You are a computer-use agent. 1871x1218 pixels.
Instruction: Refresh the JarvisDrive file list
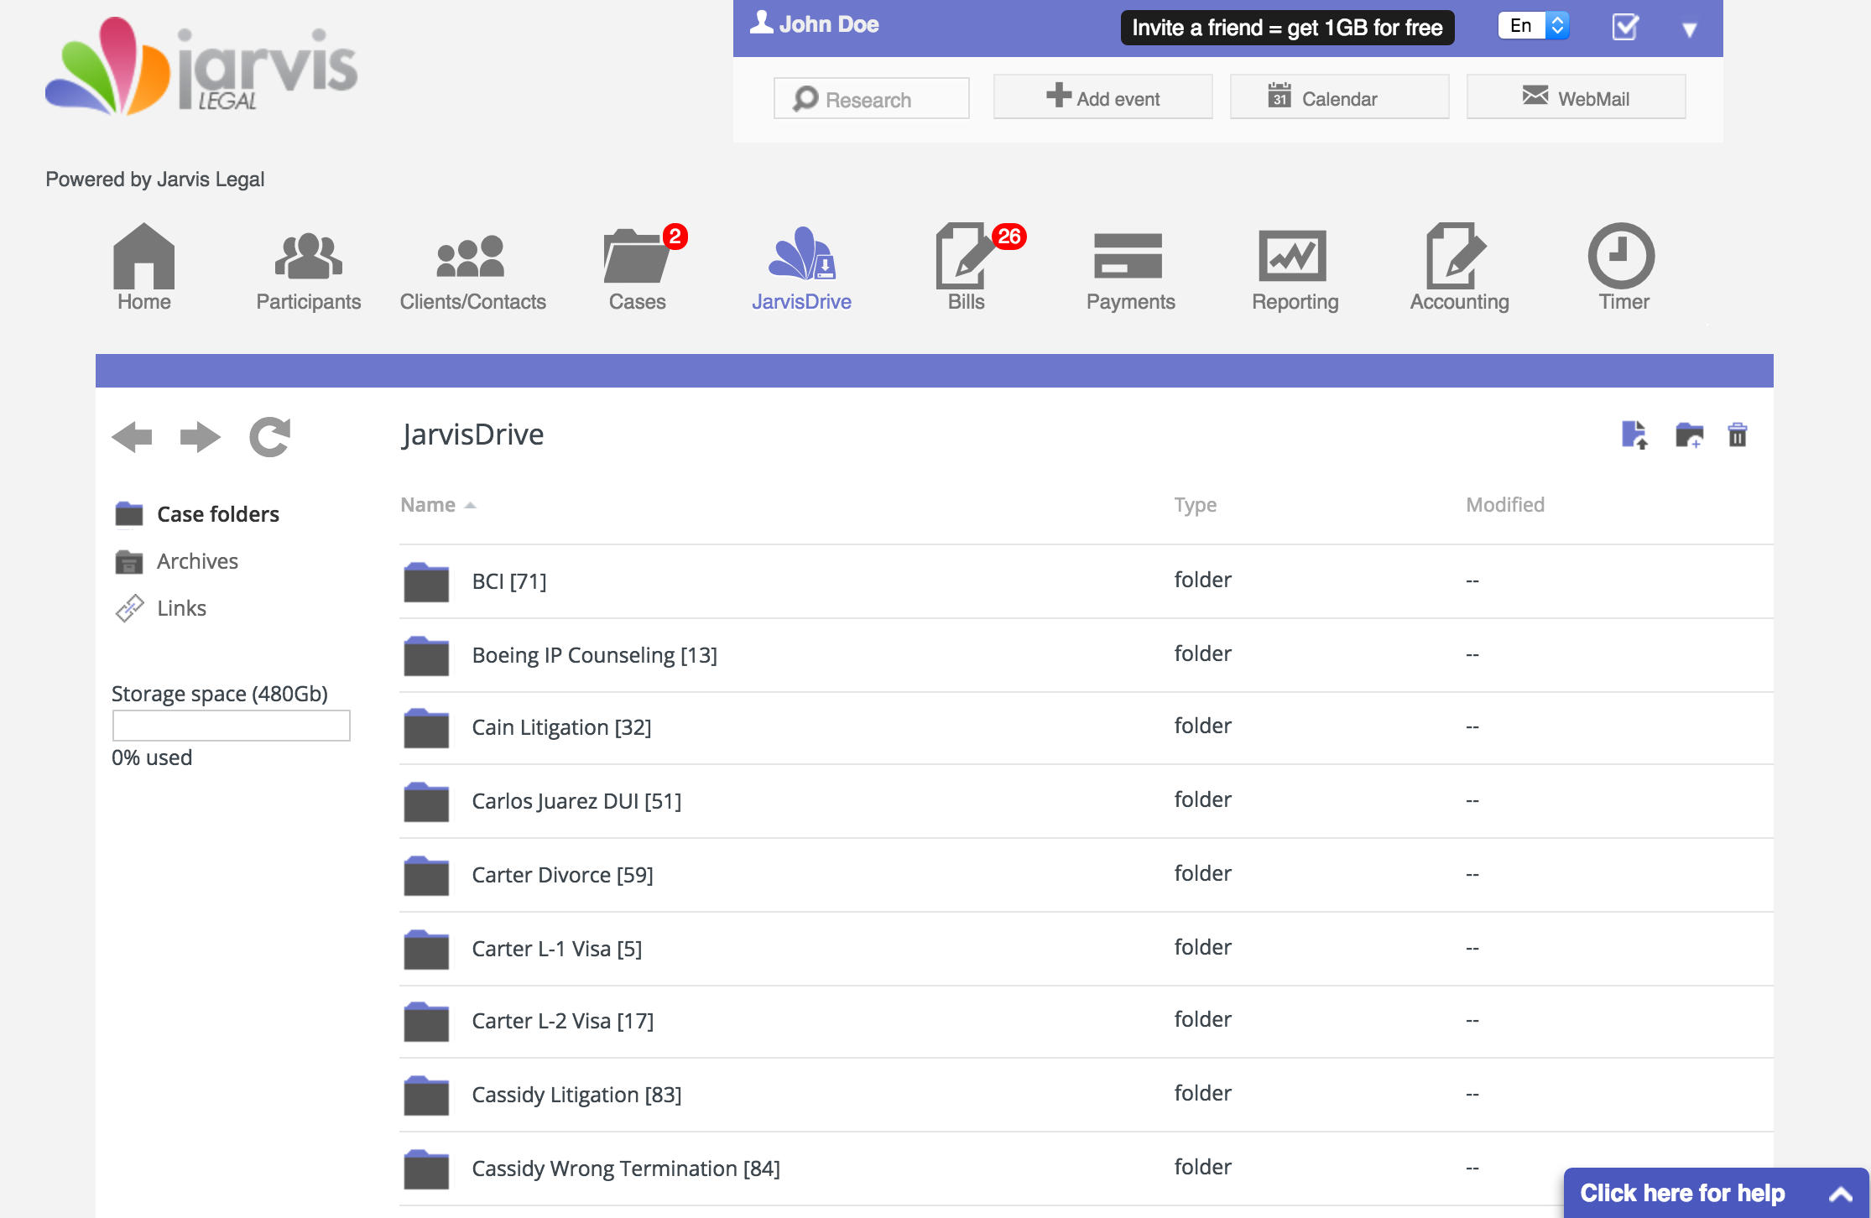click(x=270, y=436)
